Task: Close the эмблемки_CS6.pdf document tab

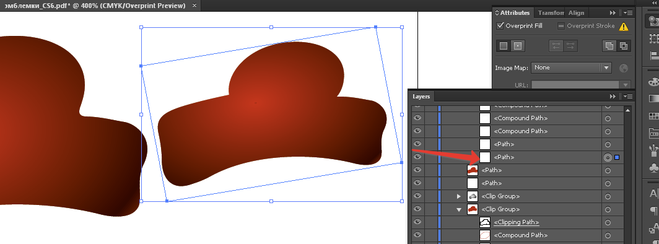Action: tap(194, 6)
